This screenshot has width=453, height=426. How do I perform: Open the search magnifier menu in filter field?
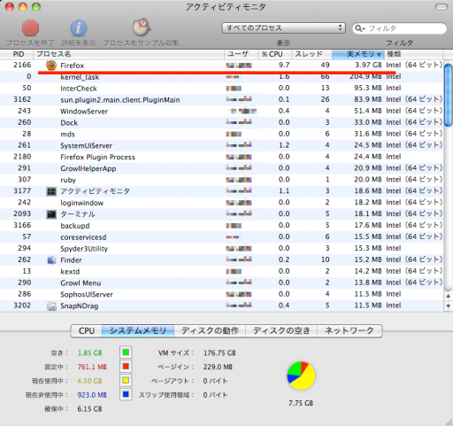click(x=360, y=28)
